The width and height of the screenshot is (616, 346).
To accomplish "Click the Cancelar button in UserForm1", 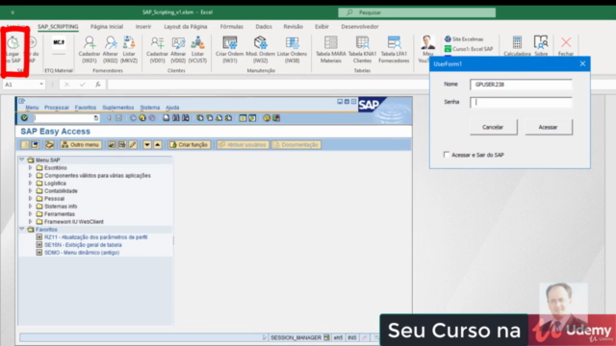I will click(493, 127).
